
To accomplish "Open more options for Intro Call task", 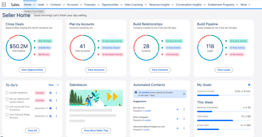I will [56, 116].
